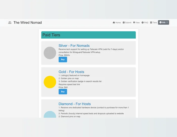This screenshot has width=177, height=137.
Task: Open The Wired Nomad site title
Action: 28,23
